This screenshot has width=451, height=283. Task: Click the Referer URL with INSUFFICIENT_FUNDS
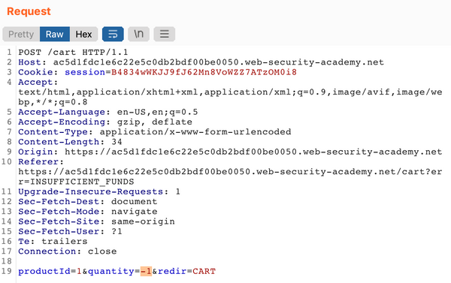[x=230, y=176]
